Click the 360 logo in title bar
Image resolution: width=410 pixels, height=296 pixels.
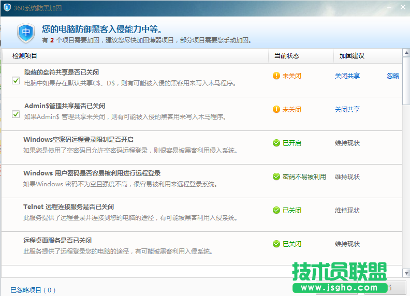pyautogui.click(x=6, y=7)
